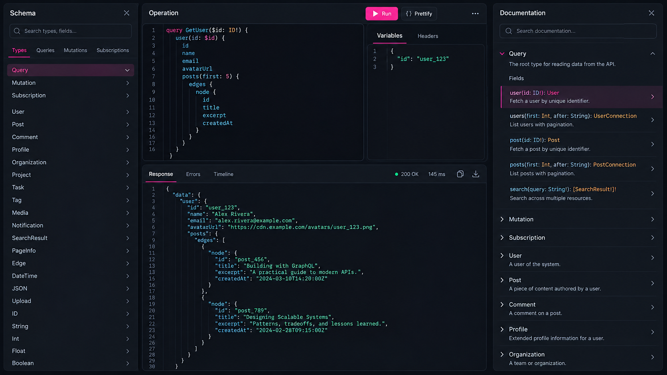Viewport: 667px width, 375px height.
Task: Select the Tag type
Action: click(x=71, y=200)
